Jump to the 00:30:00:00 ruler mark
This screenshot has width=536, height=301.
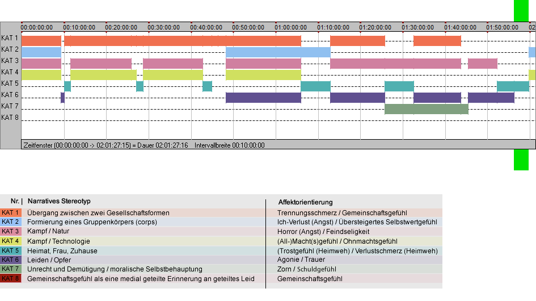(x=163, y=27)
